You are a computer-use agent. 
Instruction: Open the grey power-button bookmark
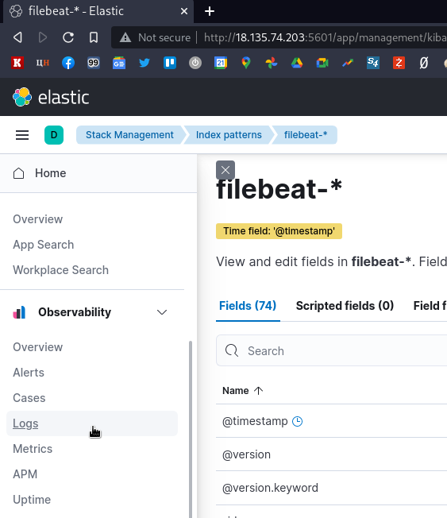click(x=195, y=63)
